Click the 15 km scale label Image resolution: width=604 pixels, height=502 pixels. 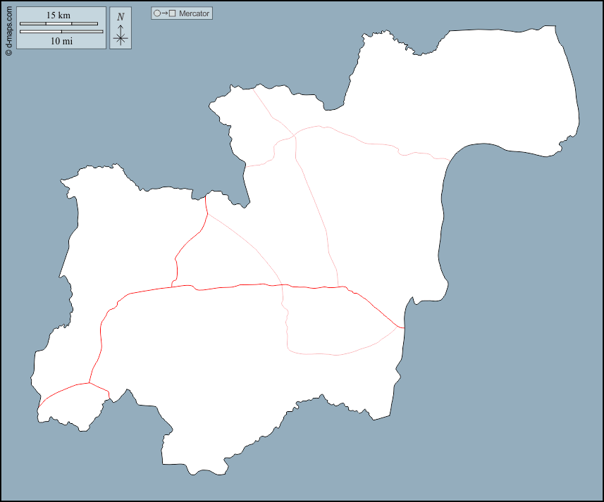58,15
